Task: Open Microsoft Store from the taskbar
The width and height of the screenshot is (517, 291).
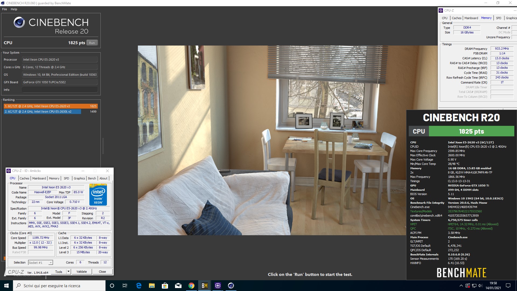Action: coord(165,286)
